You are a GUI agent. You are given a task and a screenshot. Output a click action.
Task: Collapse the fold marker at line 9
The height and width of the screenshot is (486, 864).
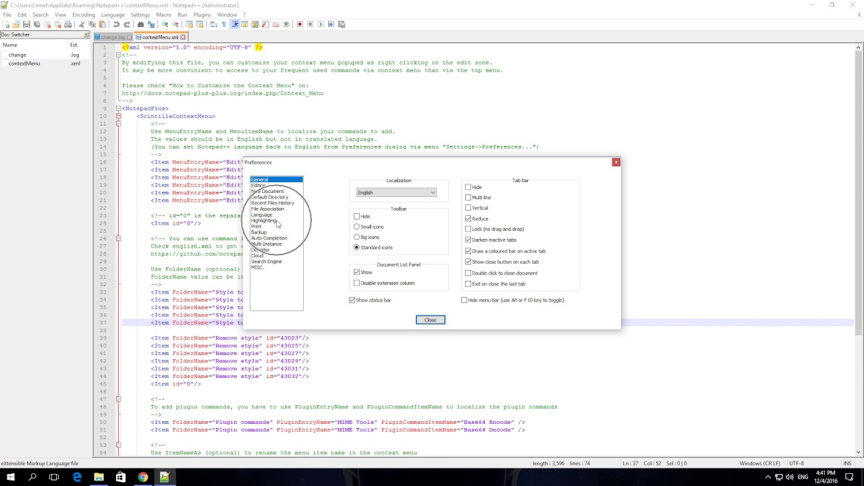(118, 109)
